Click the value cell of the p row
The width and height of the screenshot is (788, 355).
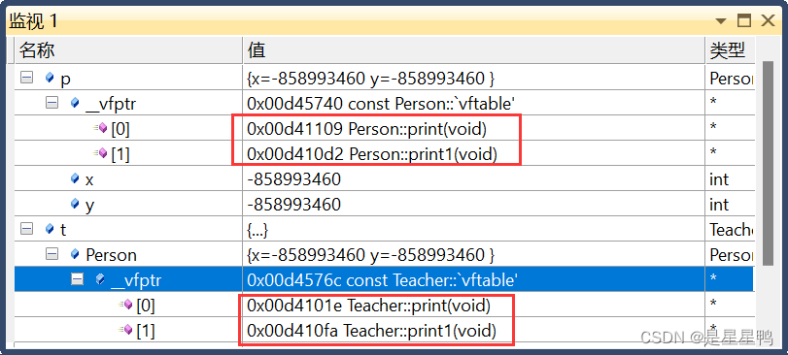point(474,78)
